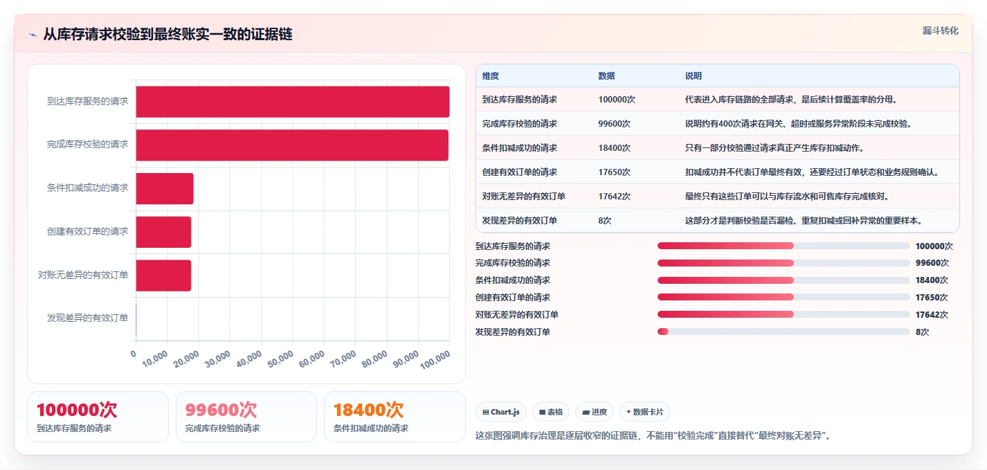
Task: Click the 对账无差异的有效订单 progress bar
Action: pyautogui.click(x=784, y=315)
